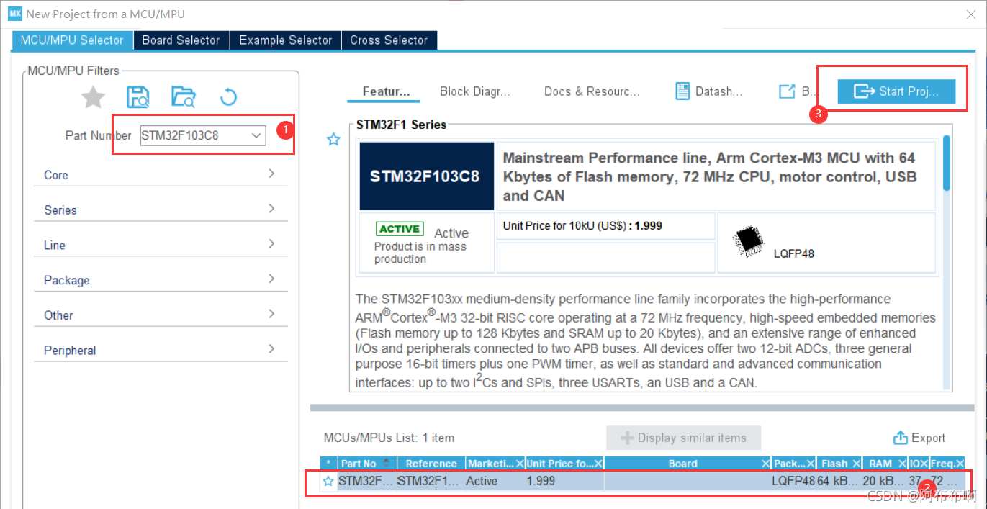Screen dimensions: 987x509
Task: Click the 20 kB RAM cell
Action: click(x=884, y=481)
